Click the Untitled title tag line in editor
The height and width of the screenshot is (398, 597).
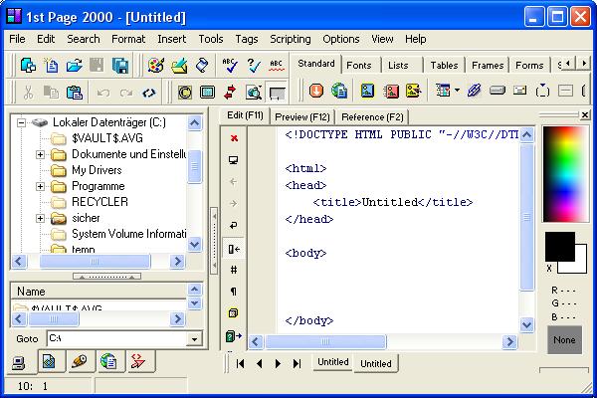[393, 202]
